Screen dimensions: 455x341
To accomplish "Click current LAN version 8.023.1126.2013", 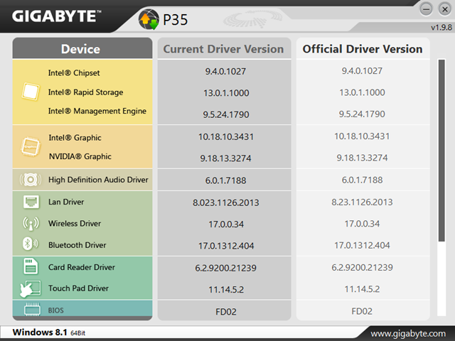I will pyautogui.click(x=226, y=202).
